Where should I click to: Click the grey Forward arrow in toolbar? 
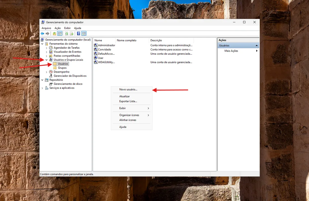(x=48, y=33)
